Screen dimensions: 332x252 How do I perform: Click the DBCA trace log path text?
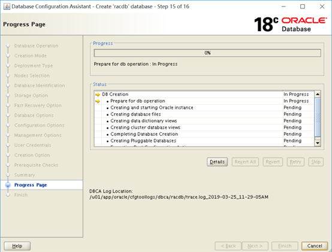[x=179, y=198]
